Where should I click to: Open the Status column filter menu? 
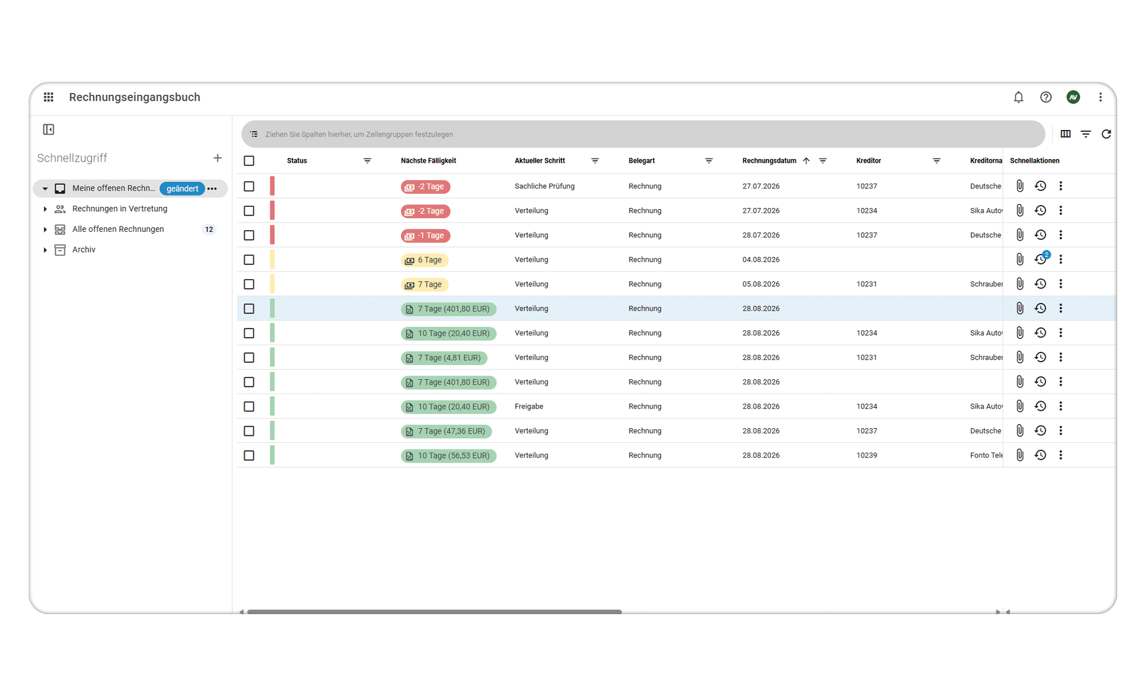367,161
